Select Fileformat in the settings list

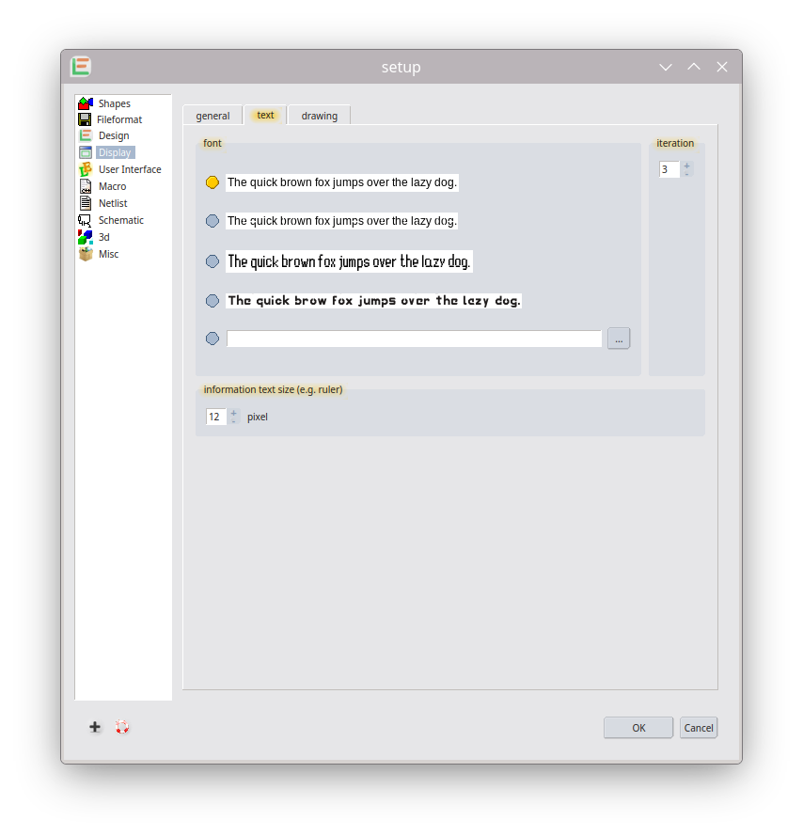119,119
